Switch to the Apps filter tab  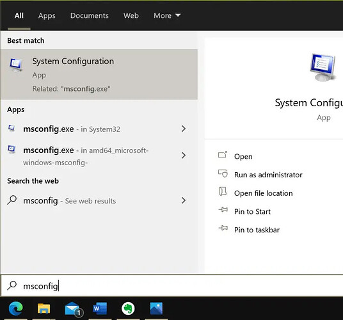[x=47, y=16]
